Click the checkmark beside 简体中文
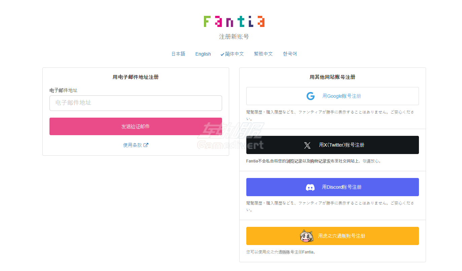 coord(222,54)
